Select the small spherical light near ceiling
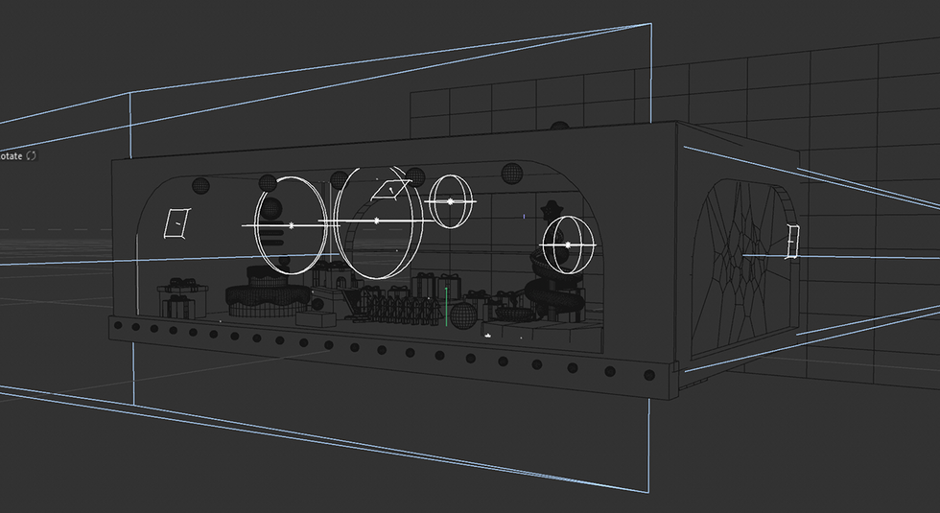940x513 pixels. click(x=451, y=201)
